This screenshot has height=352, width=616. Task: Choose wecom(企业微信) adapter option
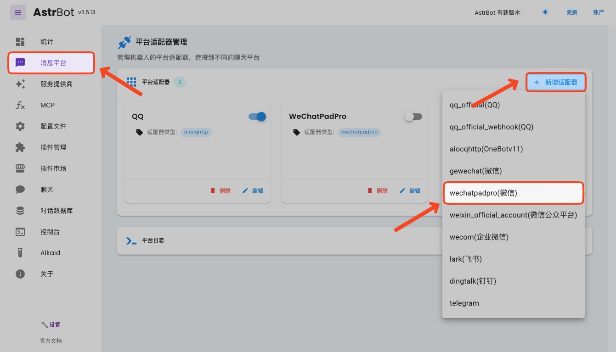tap(514, 237)
